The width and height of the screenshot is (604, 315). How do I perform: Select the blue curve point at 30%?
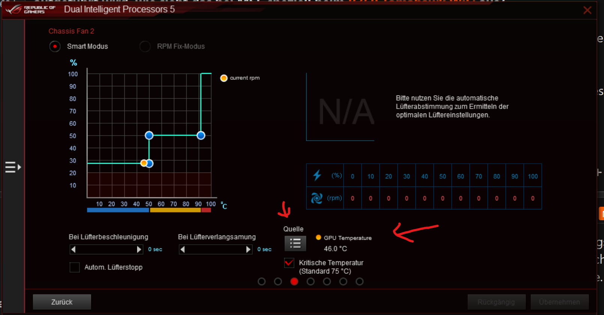[x=150, y=163]
